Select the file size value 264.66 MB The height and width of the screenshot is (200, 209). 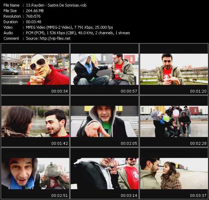(35, 11)
